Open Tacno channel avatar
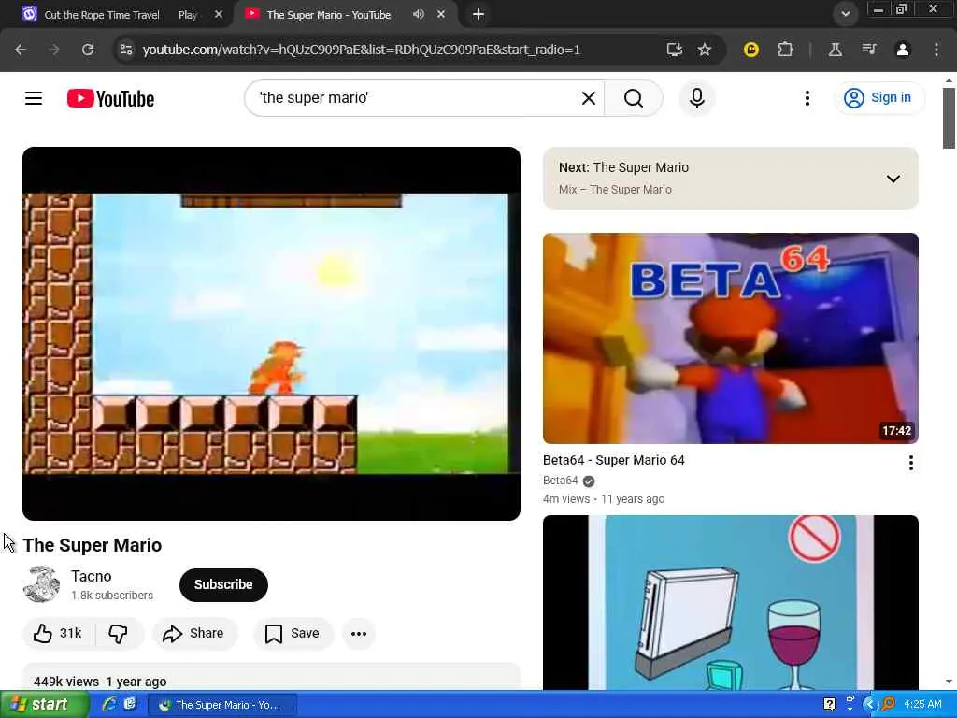The image size is (957, 718). [41, 584]
